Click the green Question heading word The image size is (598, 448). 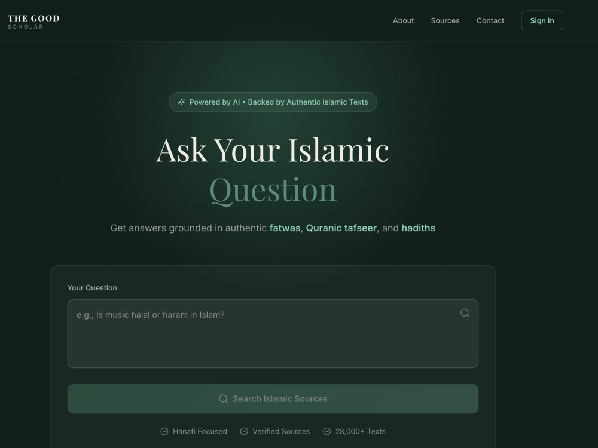click(273, 190)
